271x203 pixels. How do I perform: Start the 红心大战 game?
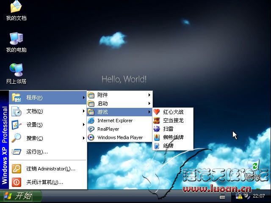(x=173, y=112)
